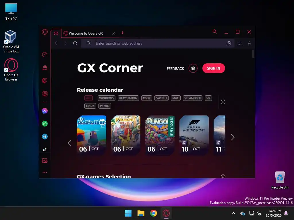The width and height of the screenshot is (294, 220).
Task: Open clock showing 5:26 PM
Action: tap(274, 213)
